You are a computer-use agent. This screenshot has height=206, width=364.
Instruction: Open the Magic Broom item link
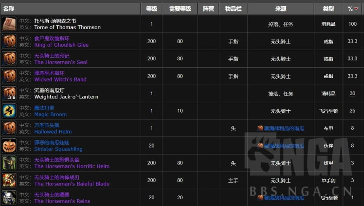click(x=50, y=114)
